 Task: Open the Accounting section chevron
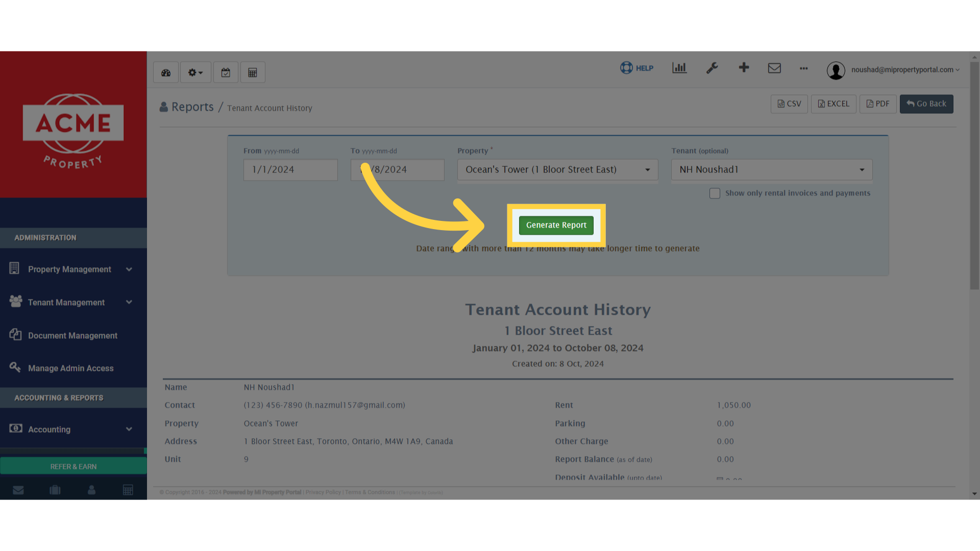129,429
